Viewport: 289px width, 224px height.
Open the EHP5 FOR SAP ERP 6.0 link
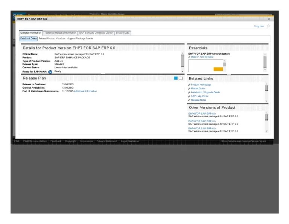[202, 121]
